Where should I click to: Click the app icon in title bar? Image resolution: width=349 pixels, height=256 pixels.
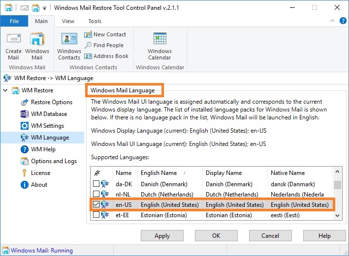pos(8,8)
